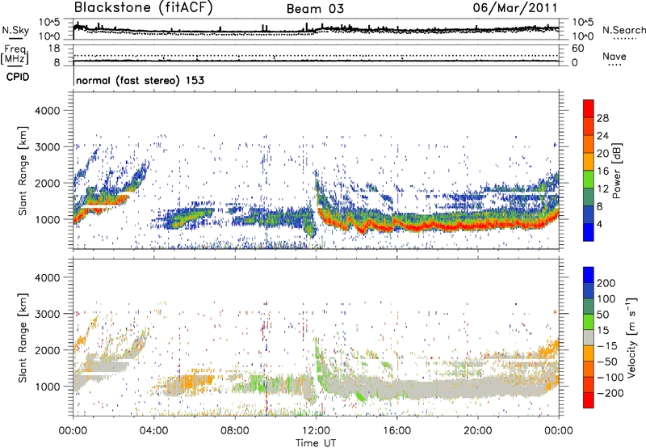This screenshot has height=448, width=646.
Task: Click the velocity panel's 'Slant Range [km]' label
Action: [x=23, y=337]
